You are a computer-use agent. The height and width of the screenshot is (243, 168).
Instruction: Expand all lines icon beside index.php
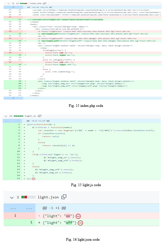(x=13, y=3)
